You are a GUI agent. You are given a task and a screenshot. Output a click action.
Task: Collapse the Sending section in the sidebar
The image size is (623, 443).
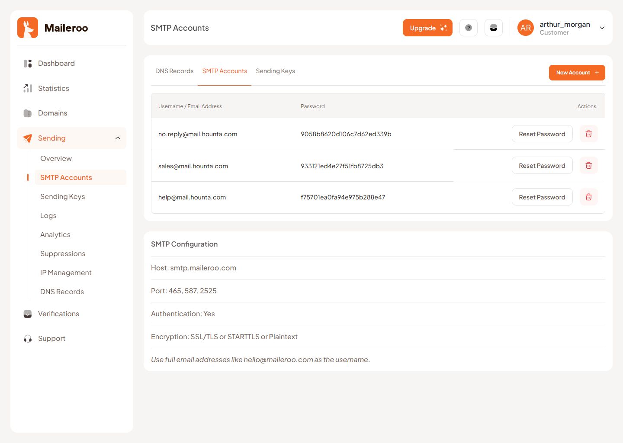(x=118, y=138)
